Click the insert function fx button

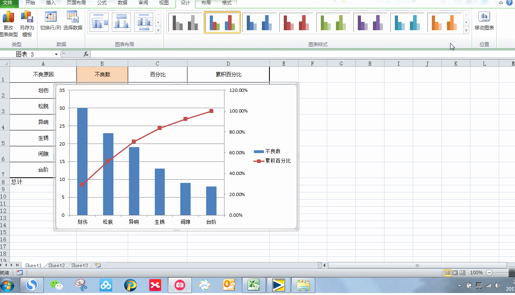click(86, 54)
